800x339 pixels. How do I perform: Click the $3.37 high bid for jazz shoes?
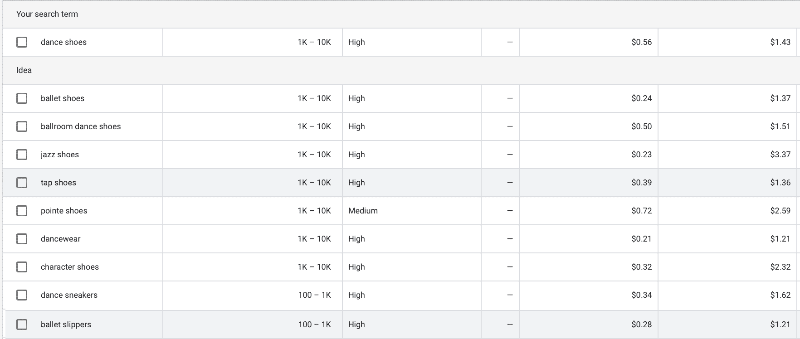pyautogui.click(x=780, y=155)
